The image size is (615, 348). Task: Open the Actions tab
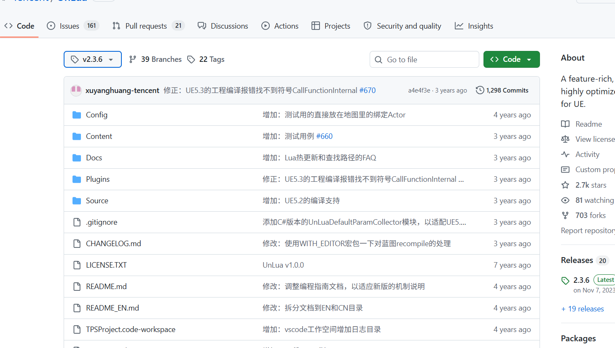click(x=280, y=26)
